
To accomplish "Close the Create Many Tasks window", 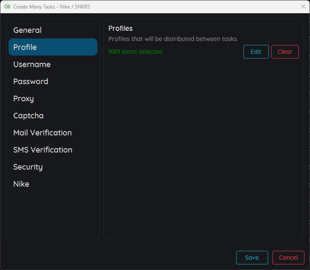I will (303, 6).
